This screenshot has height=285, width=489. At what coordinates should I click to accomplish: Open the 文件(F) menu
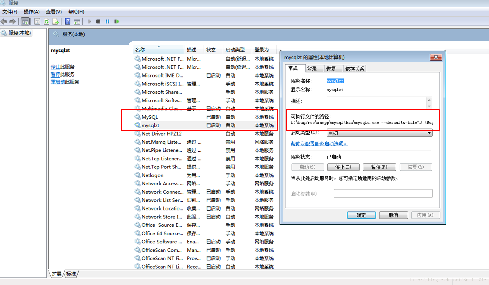[x=10, y=12]
